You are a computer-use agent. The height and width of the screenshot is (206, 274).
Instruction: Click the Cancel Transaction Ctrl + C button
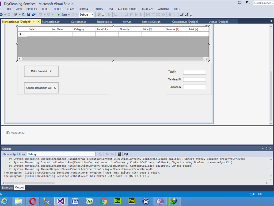pyautogui.click(x=41, y=88)
